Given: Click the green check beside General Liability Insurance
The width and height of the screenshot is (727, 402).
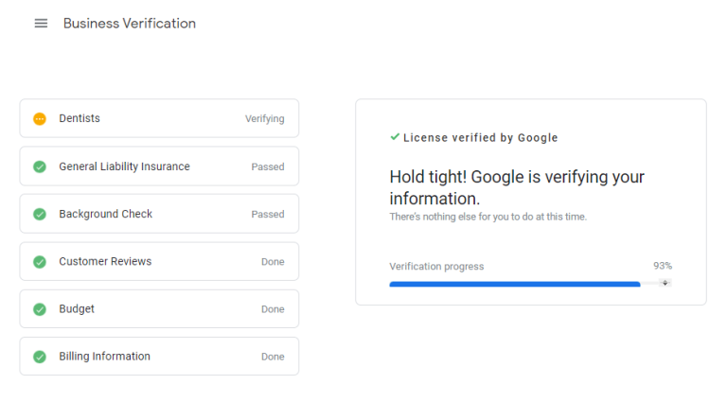Looking at the screenshot, I should (x=40, y=166).
